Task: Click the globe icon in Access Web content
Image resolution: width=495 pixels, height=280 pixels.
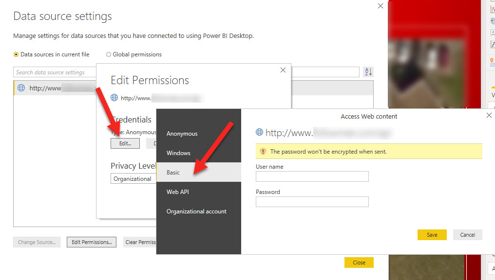Action: coord(260,132)
